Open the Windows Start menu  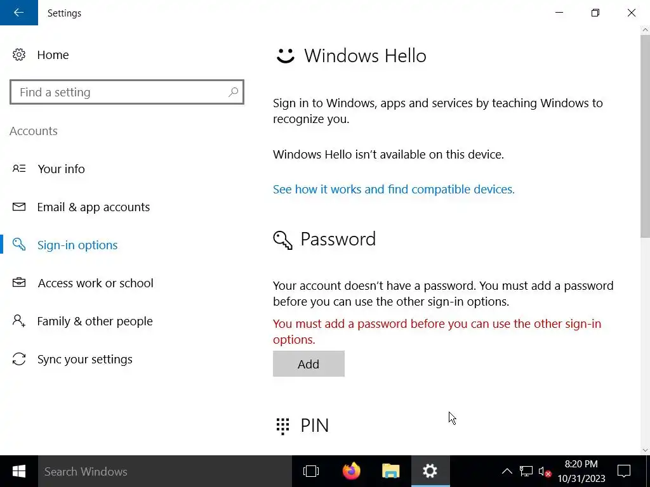19,471
